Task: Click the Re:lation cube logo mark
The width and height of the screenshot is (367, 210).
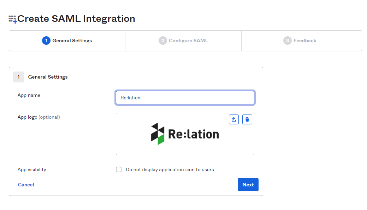Action: pos(158,134)
